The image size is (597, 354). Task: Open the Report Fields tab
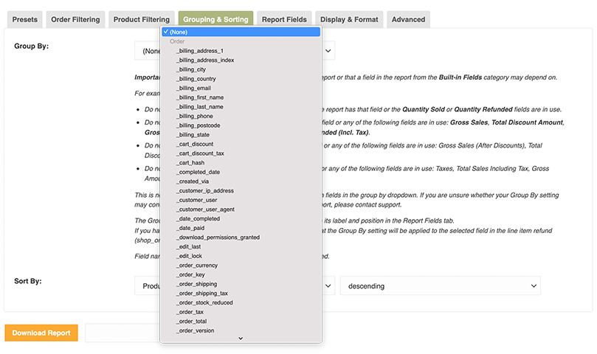click(x=284, y=20)
